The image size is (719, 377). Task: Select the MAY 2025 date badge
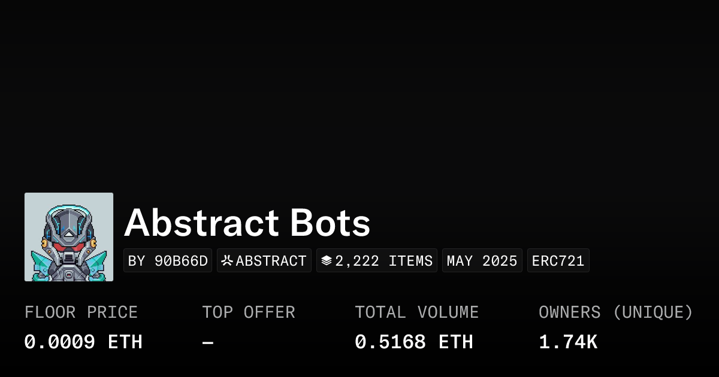pyautogui.click(x=482, y=261)
